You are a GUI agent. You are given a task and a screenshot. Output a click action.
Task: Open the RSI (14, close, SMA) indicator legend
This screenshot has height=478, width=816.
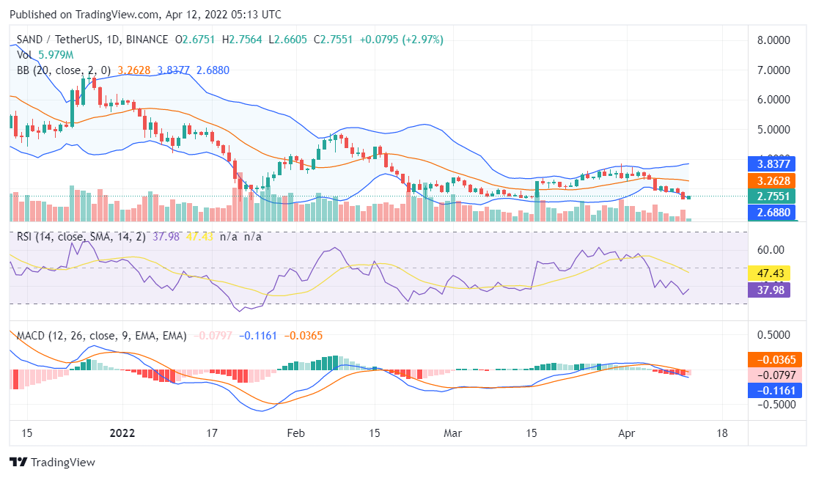click(81, 237)
